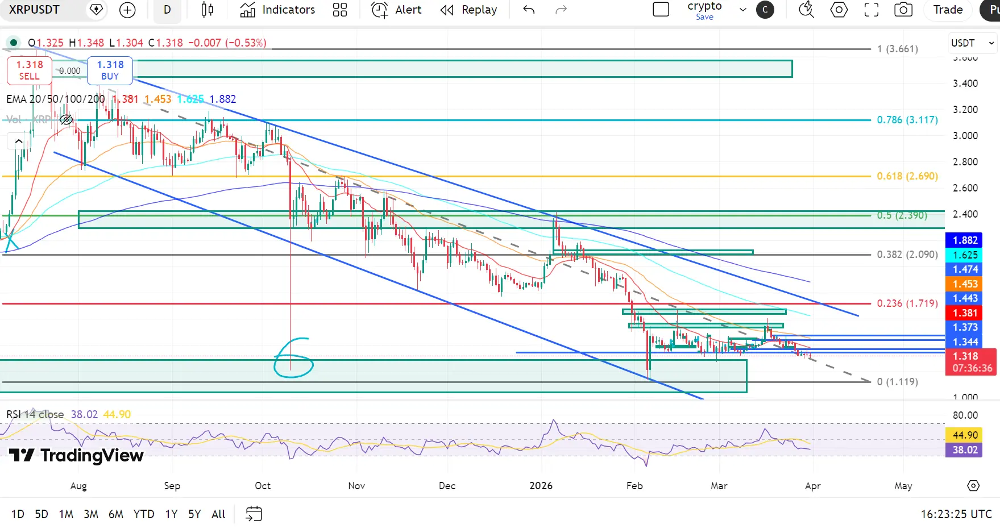Open quick search from the toolbar

pyautogui.click(x=806, y=10)
